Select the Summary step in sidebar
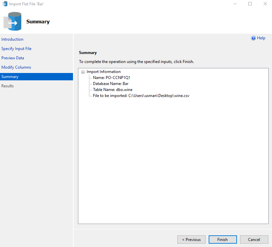This screenshot has height=247, width=272. [36, 76]
